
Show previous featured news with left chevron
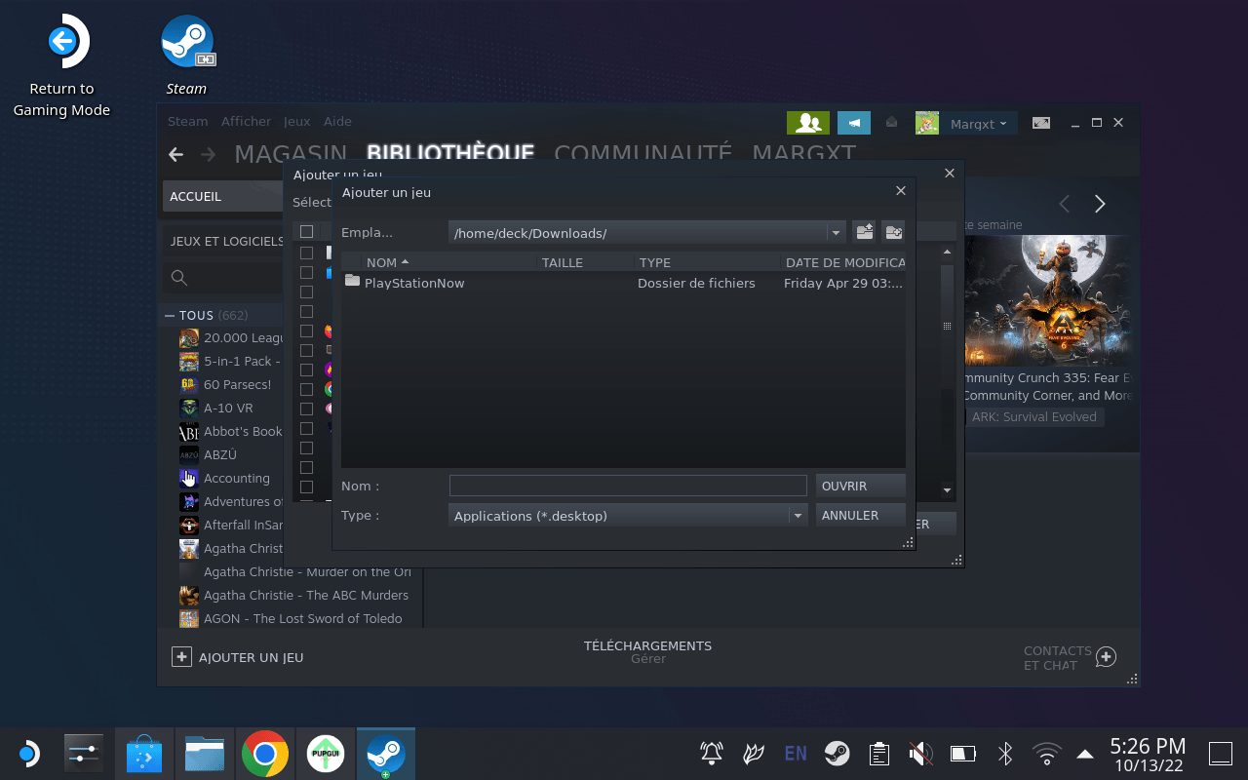[1065, 204]
